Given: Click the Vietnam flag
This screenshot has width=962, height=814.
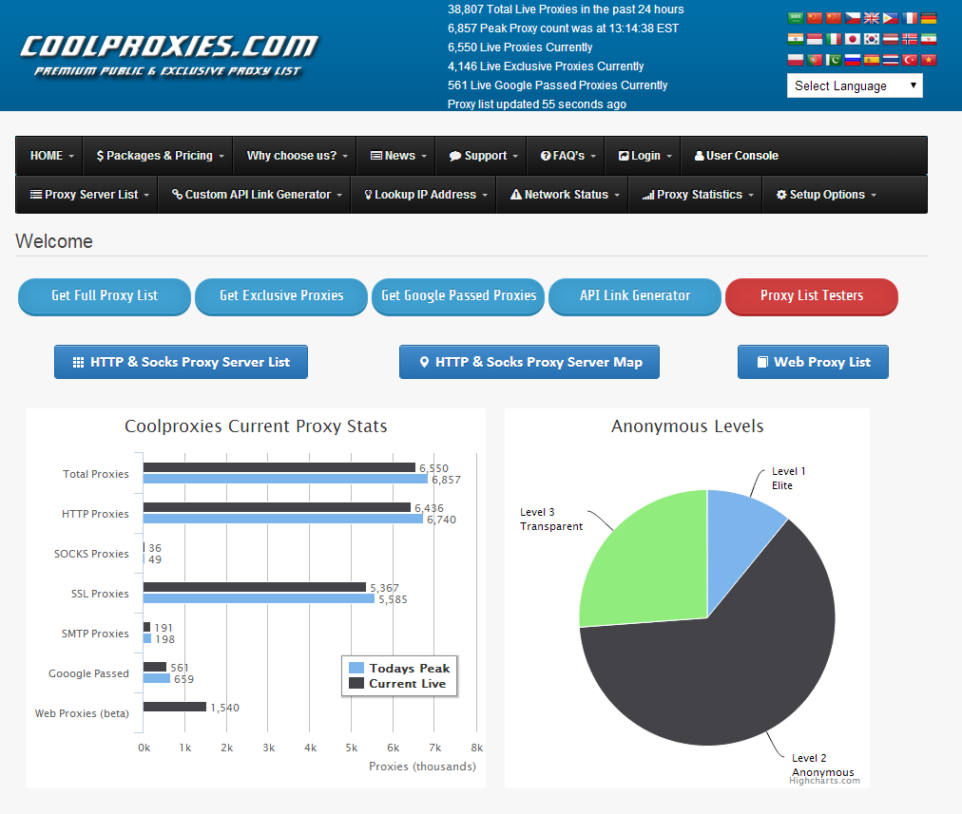Looking at the screenshot, I should coord(929,60).
